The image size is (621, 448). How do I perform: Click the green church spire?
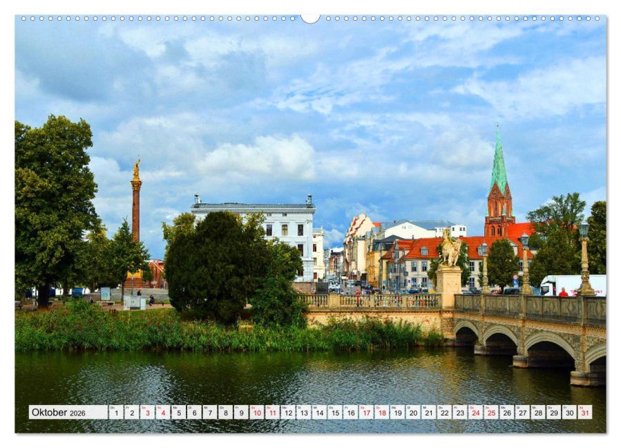[x=498, y=165]
